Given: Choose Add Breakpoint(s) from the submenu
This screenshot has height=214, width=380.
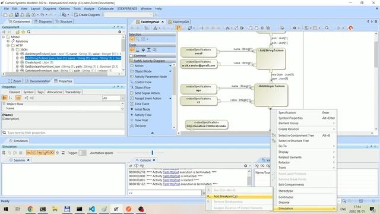Looking at the screenshot, I should pyautogui.click(x=239, y=196).
